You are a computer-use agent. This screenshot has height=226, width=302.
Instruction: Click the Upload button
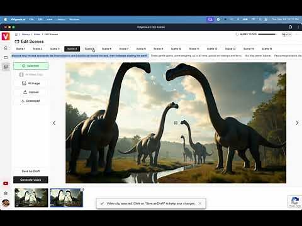31,92
